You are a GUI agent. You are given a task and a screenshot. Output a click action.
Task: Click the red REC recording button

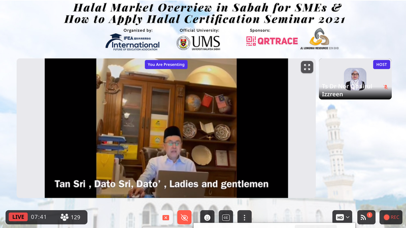click(x=391, y=217)
